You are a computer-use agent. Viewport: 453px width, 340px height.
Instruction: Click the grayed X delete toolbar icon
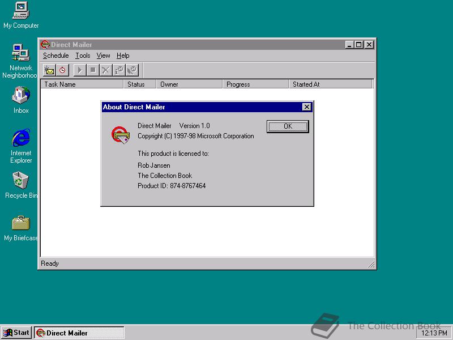(106, 70)
